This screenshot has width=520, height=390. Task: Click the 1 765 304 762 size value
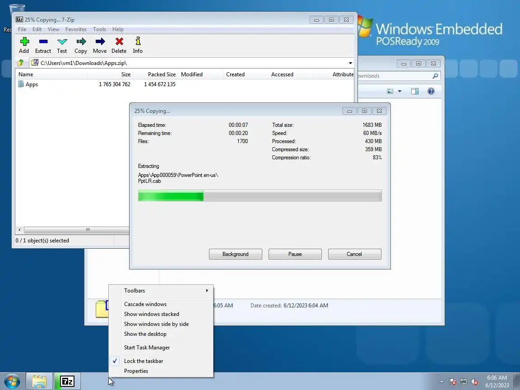(114, 84)
